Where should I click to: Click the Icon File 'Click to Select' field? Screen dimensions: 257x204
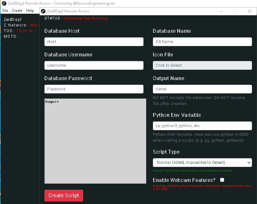point(202,65)
